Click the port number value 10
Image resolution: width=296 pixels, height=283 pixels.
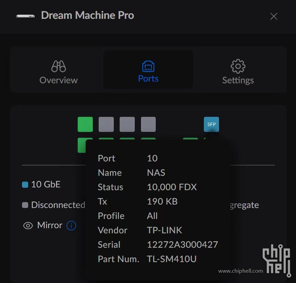click(152, 158)
